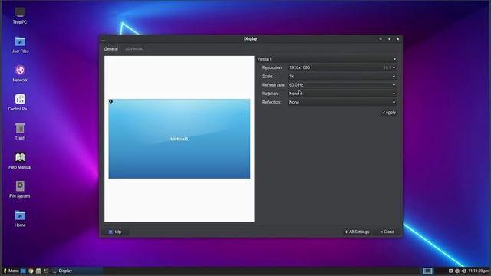
Task: Click the Help button
Action: 115,232
